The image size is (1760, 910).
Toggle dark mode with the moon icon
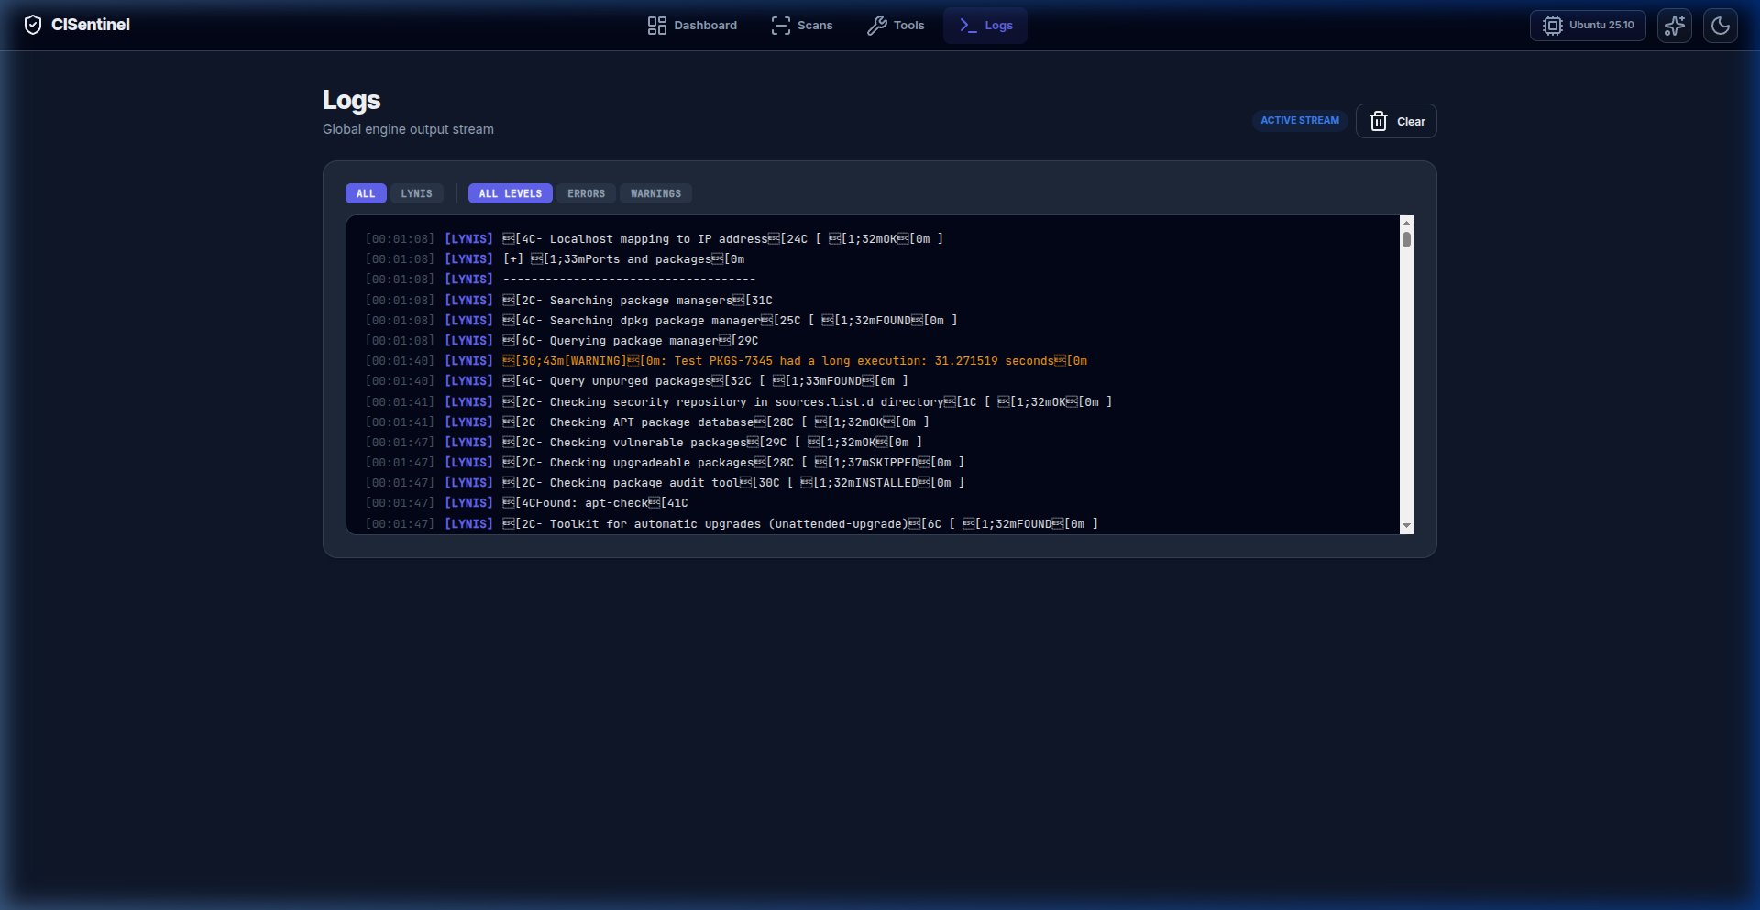pos(1721,26)
